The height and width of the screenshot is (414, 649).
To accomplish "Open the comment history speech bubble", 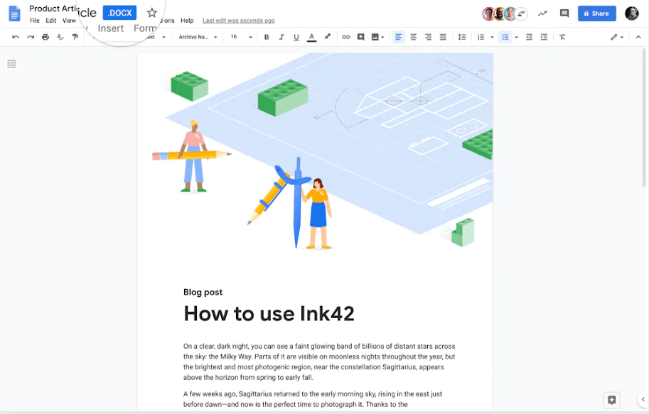I will tap(564, 13).
